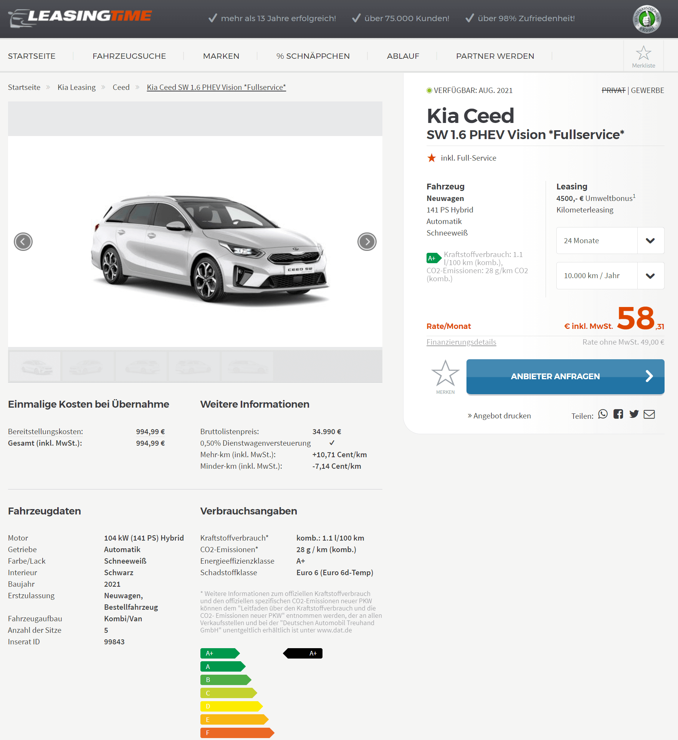
Task: Open the 24 Monate duration dropdown
Action: [610, 241]
